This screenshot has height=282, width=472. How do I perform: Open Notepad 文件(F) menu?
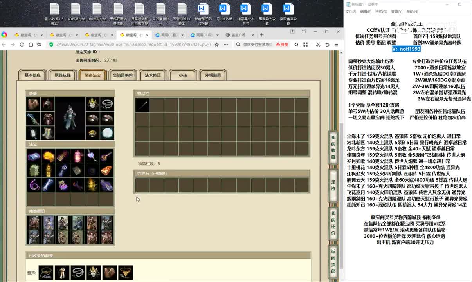click(351, 12)
